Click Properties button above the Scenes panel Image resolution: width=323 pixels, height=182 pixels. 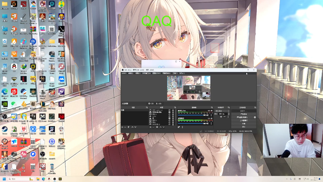pos(151,104)
